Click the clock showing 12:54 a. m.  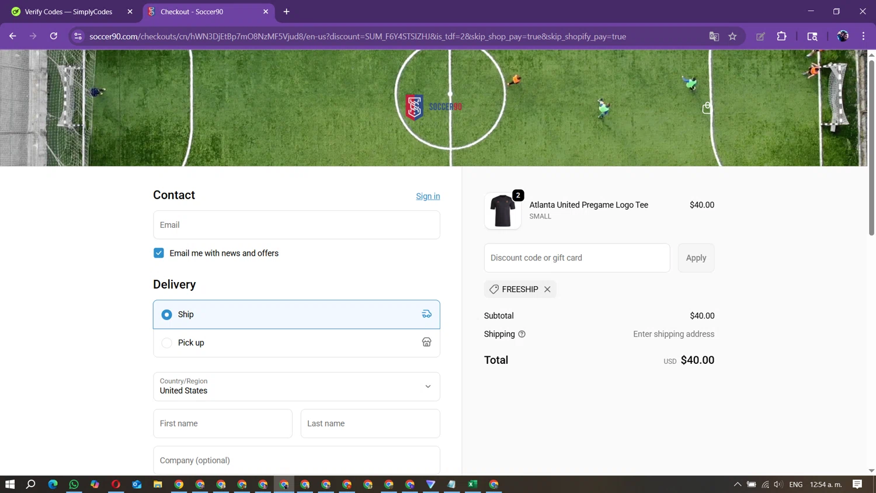tap(826, 484)
